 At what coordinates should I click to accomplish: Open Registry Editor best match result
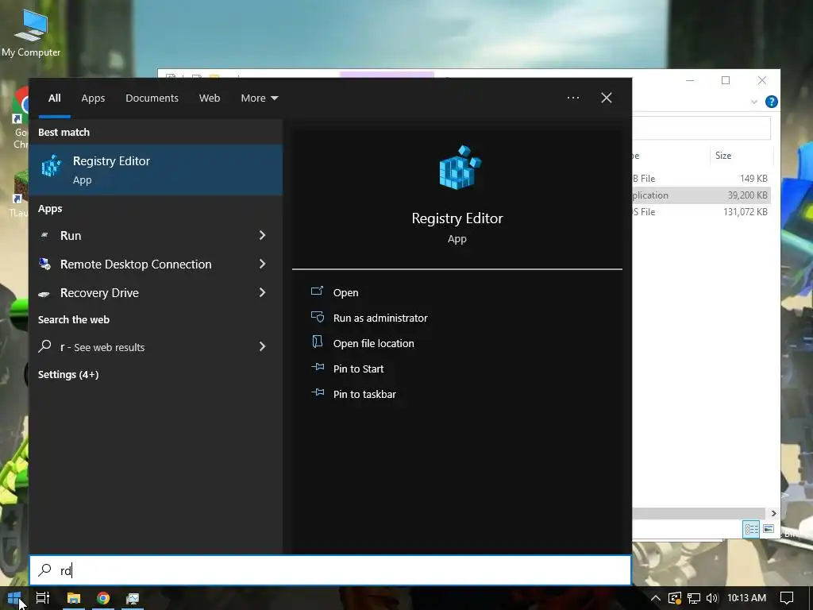click(x=156, y=170)
